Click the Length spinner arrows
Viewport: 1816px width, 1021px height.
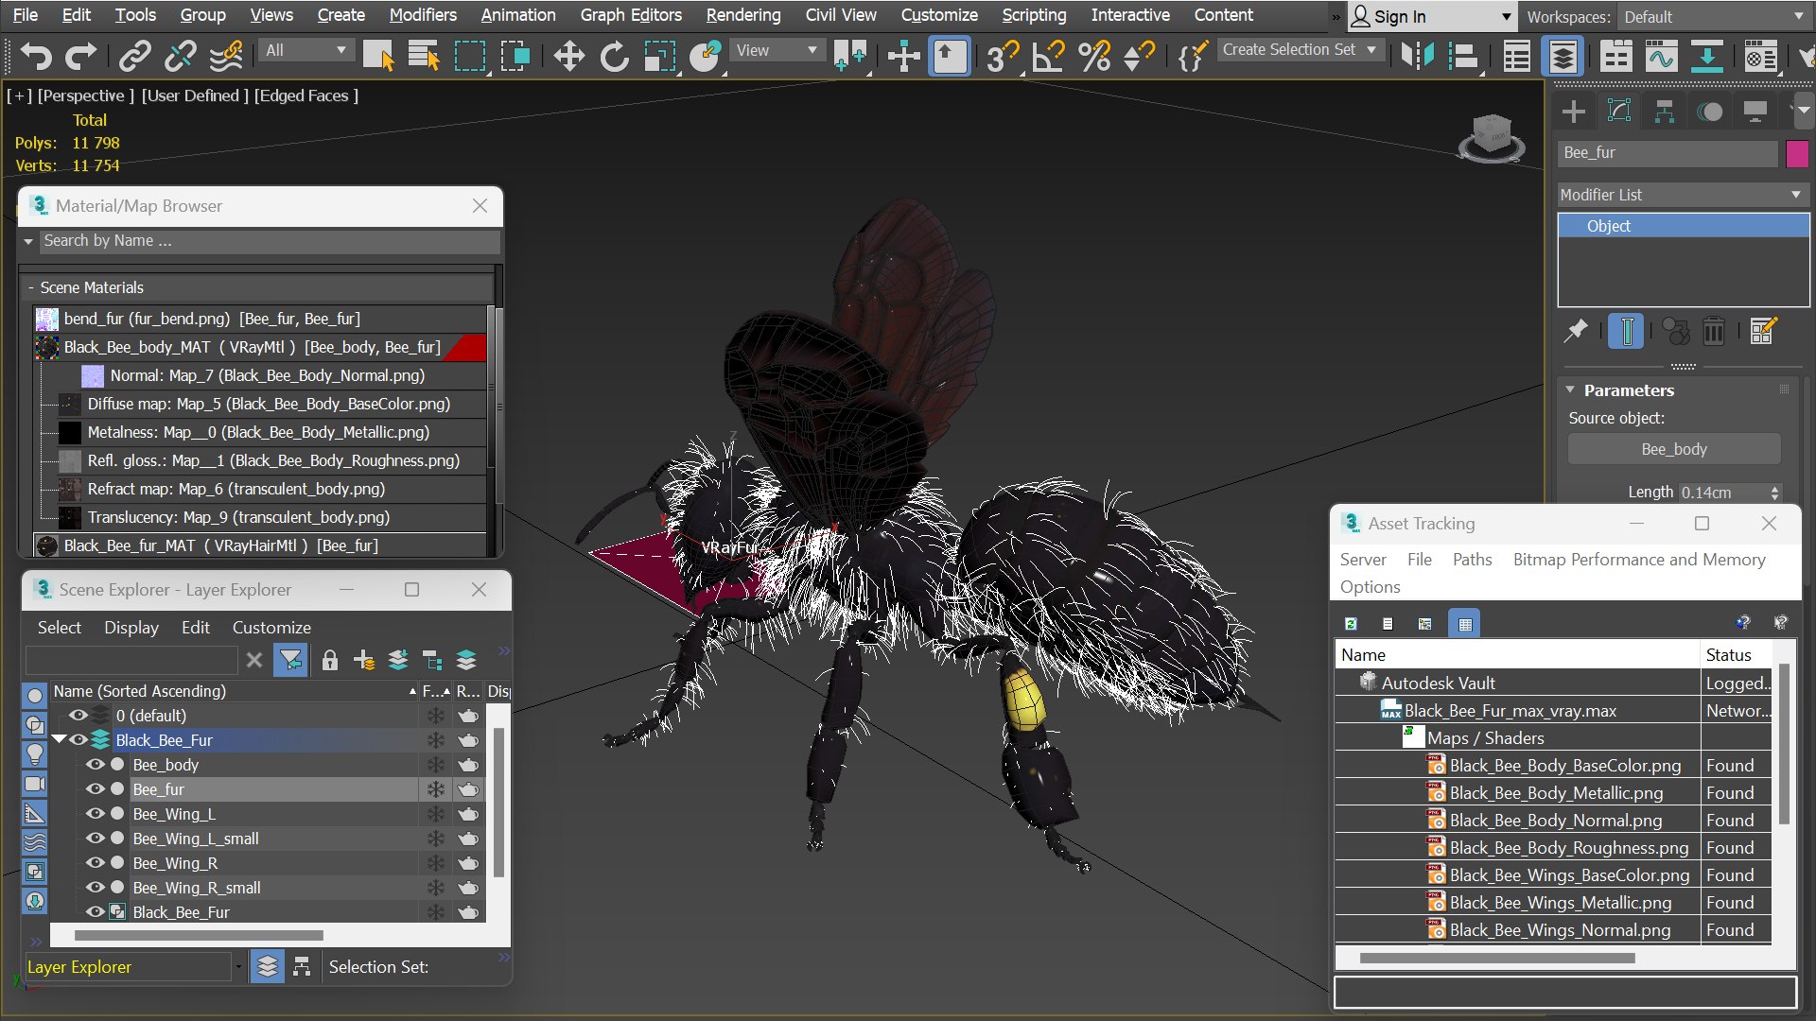1774,493
